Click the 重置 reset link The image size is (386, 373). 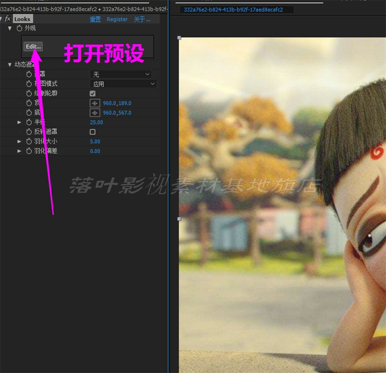click(x=95, y=19)
